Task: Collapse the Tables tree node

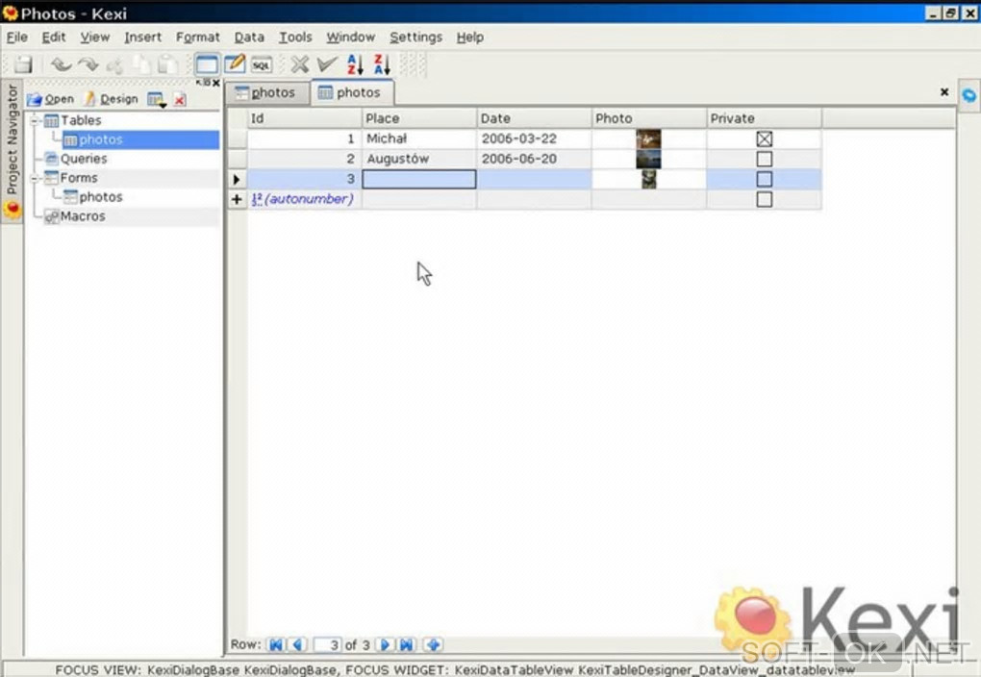Action: 36,120
